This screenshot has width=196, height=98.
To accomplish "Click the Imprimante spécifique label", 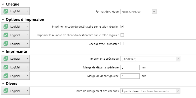I will point(104,59).
